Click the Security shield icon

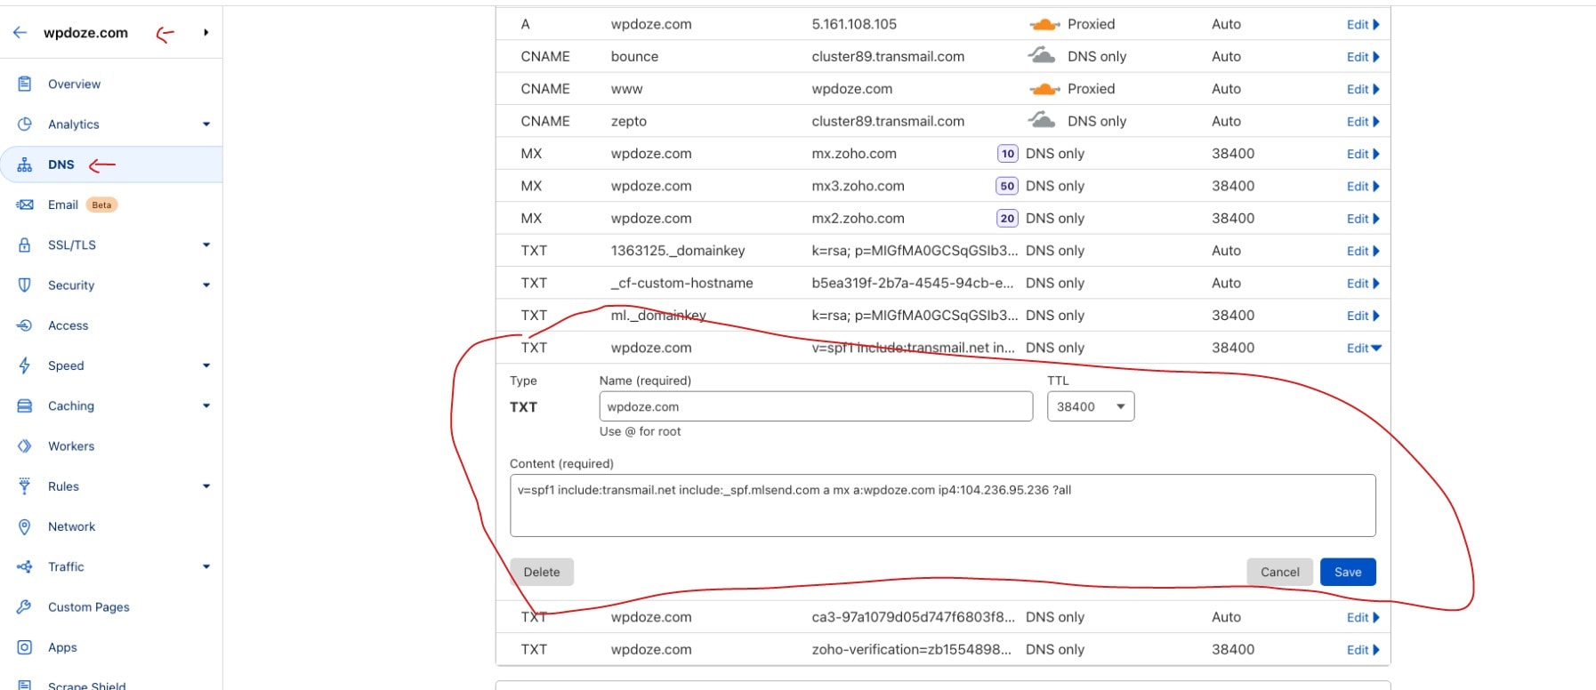tap(25, 285)
